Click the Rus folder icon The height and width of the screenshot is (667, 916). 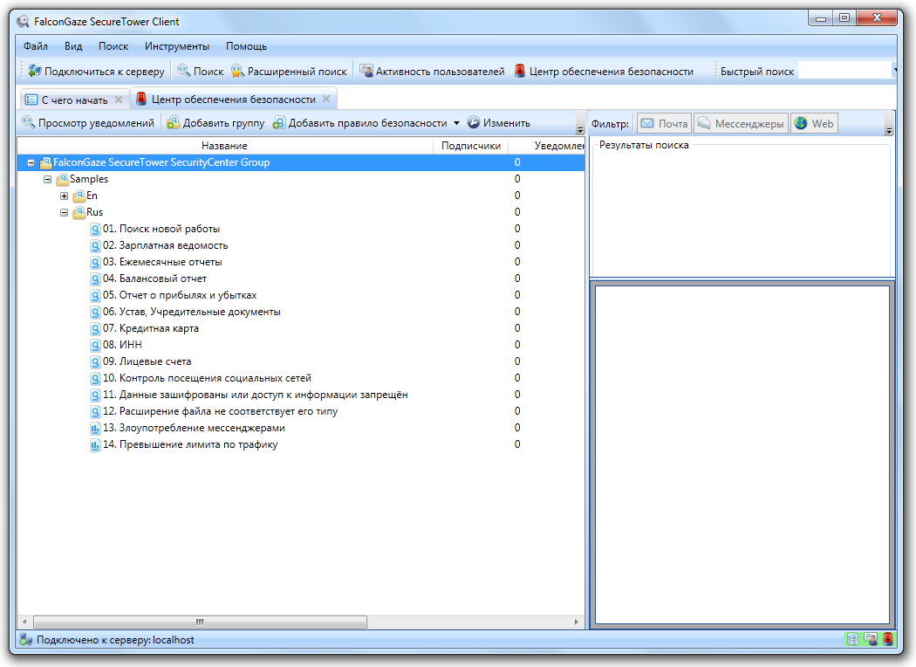[79, 212]
